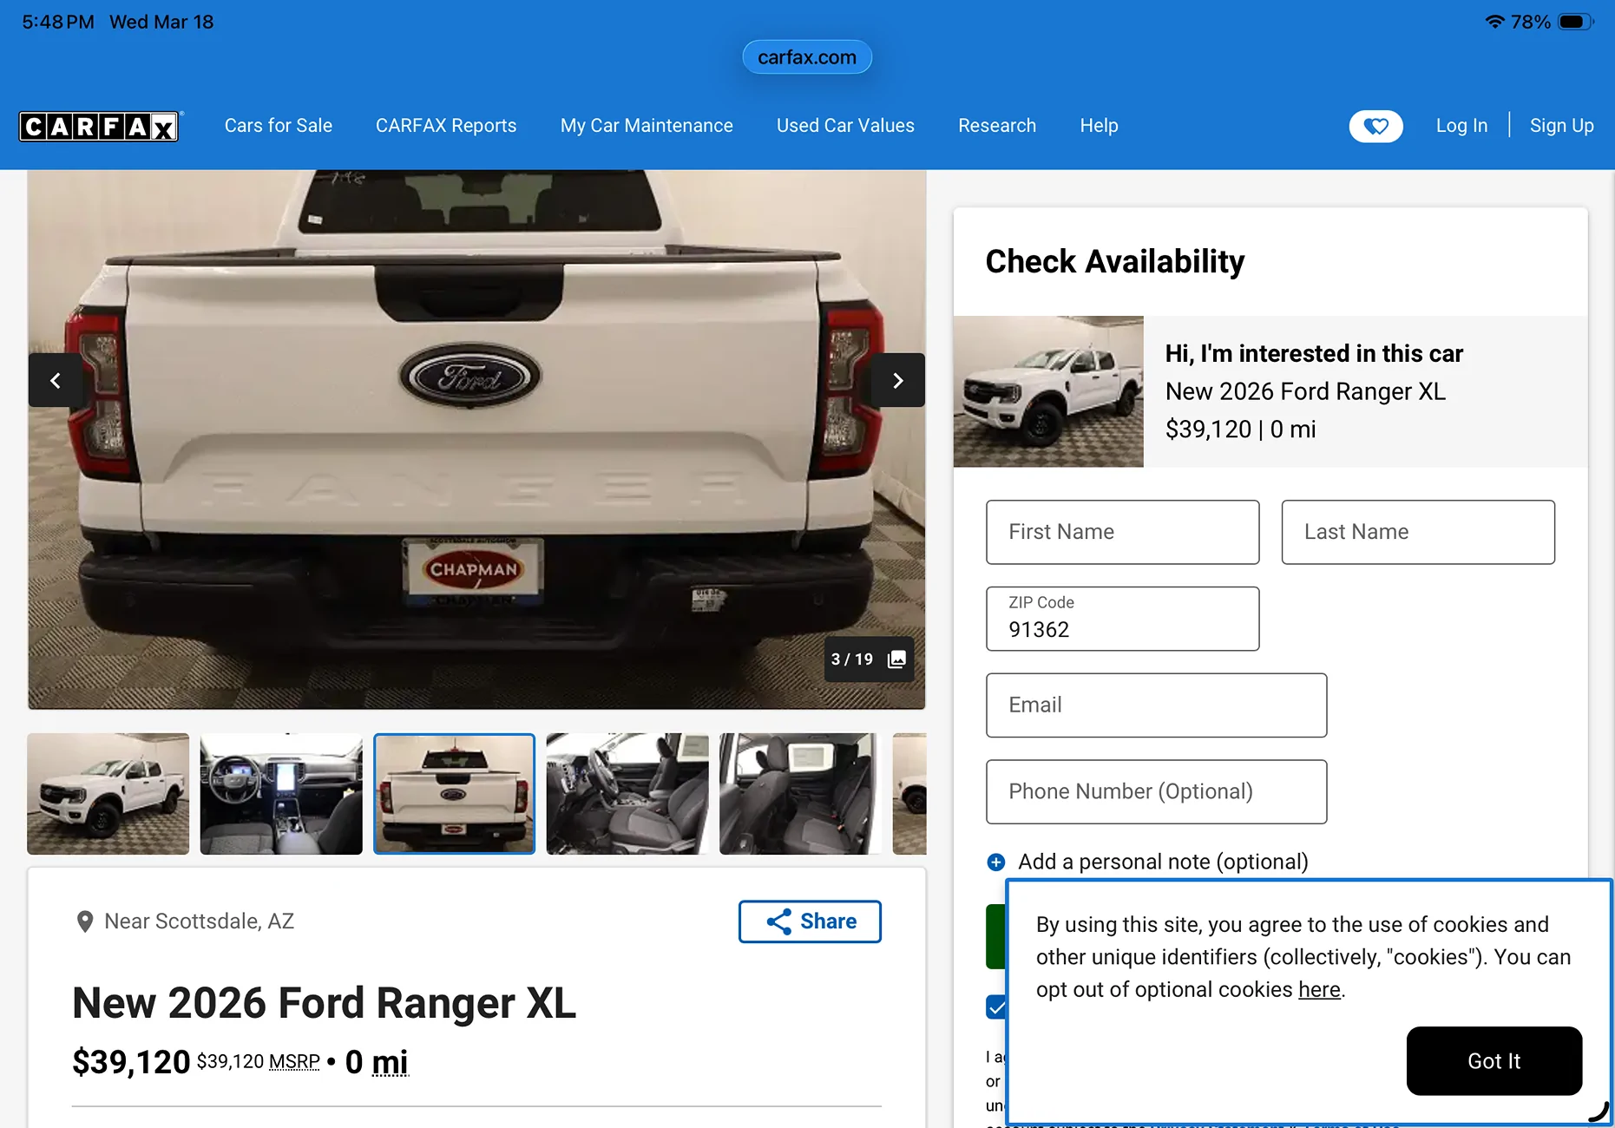This screenshot has height=1128, width=1615.
Task: Open CARFAX Reports menu
Action: pyautogui.click(x=446, y=126)
